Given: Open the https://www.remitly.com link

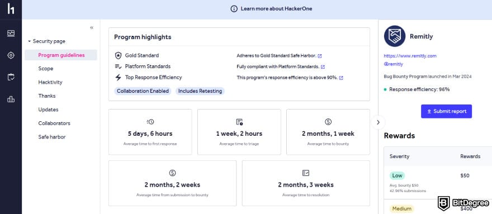Looking at the screenshot, I should tap(410, 56).
